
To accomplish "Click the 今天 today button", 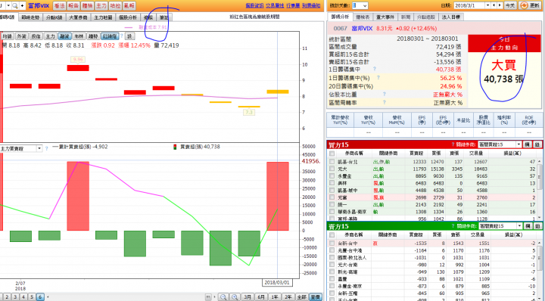I will pos(510,5).
